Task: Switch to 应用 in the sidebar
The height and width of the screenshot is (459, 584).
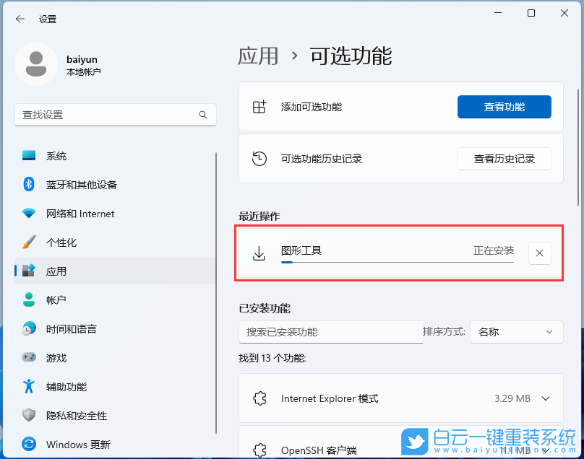Action: tap(29, 271)
